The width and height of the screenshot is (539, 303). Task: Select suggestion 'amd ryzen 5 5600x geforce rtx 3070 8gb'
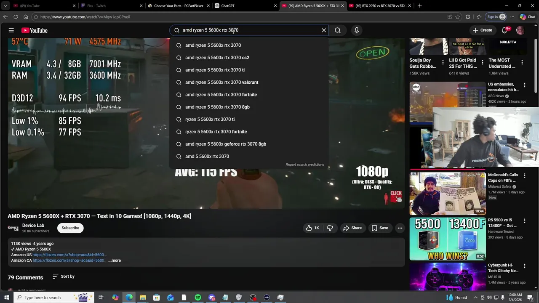[x=249, y=144]
